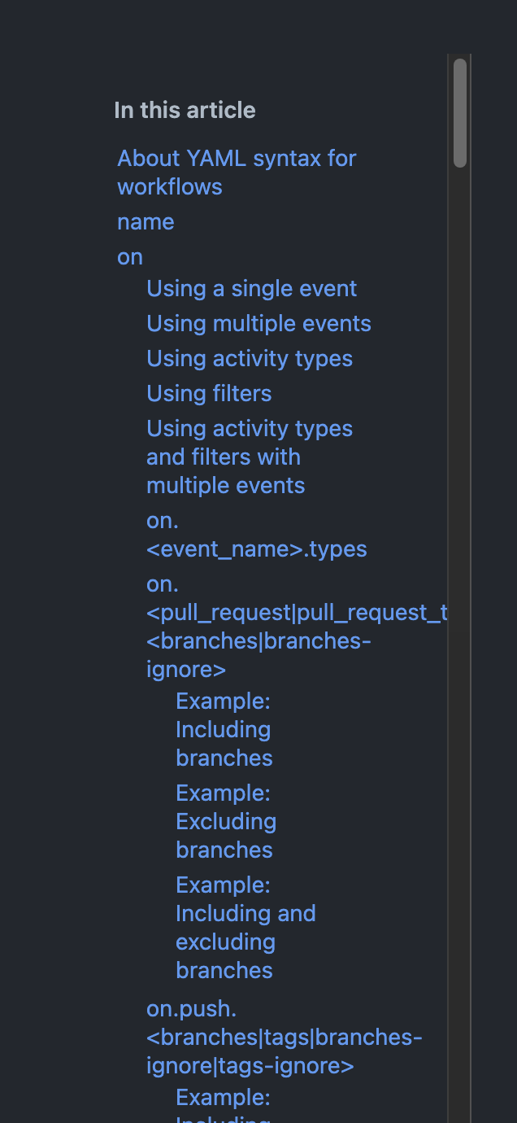Navigate to on.push branches|tags|branches-ignore|tags-ignore section
This screenshot has height=1123, width=517.
tap(283, 1037)
